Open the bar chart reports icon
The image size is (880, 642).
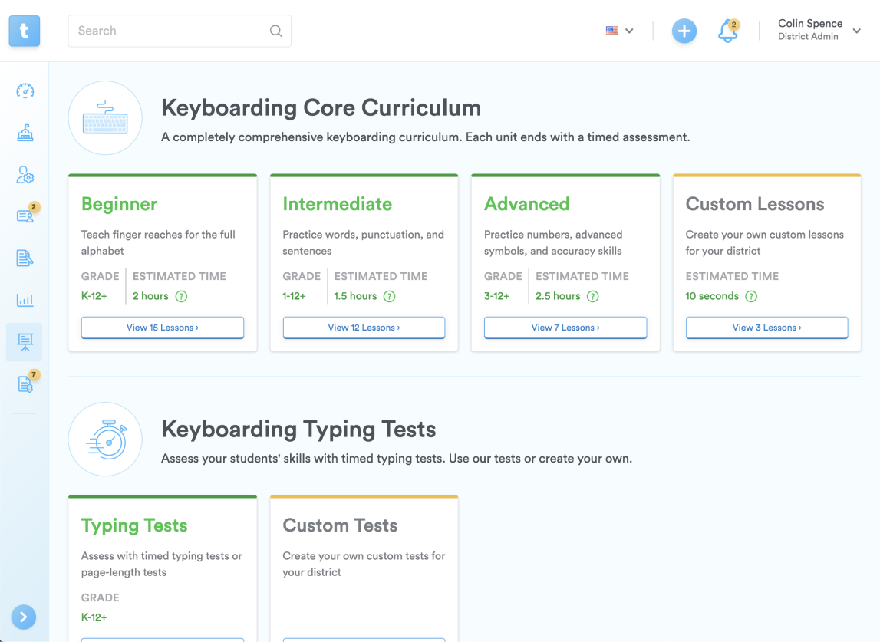(x=25, y=300)
